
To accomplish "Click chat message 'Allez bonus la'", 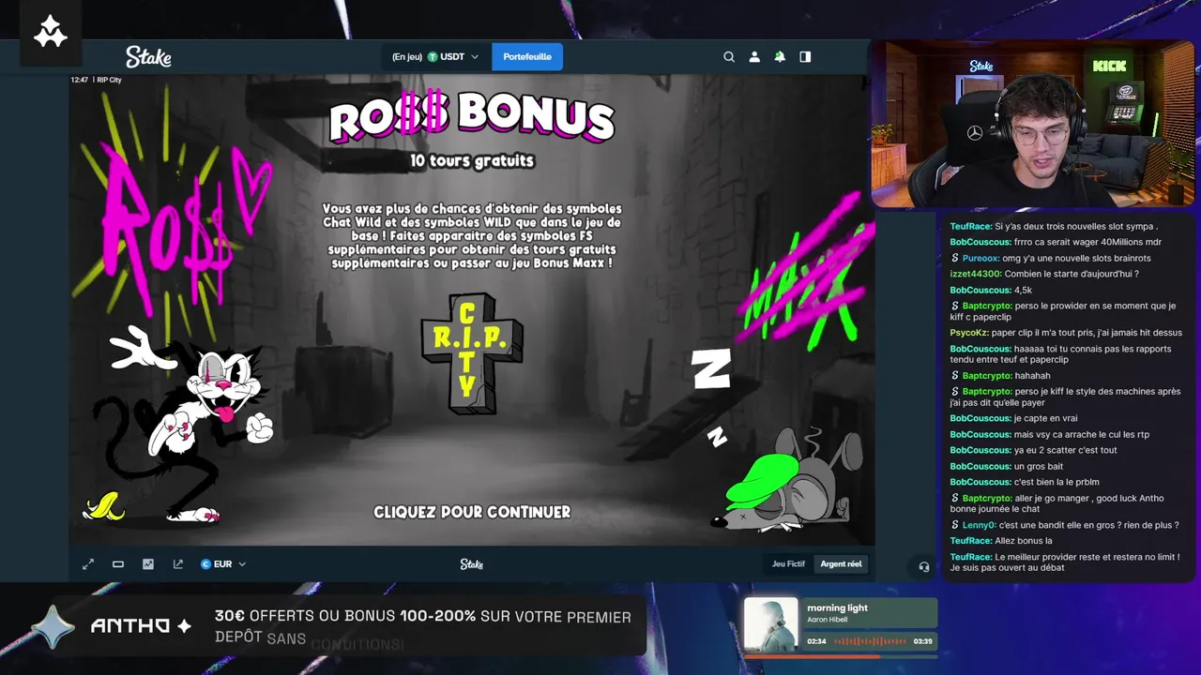I will 1023,541.
